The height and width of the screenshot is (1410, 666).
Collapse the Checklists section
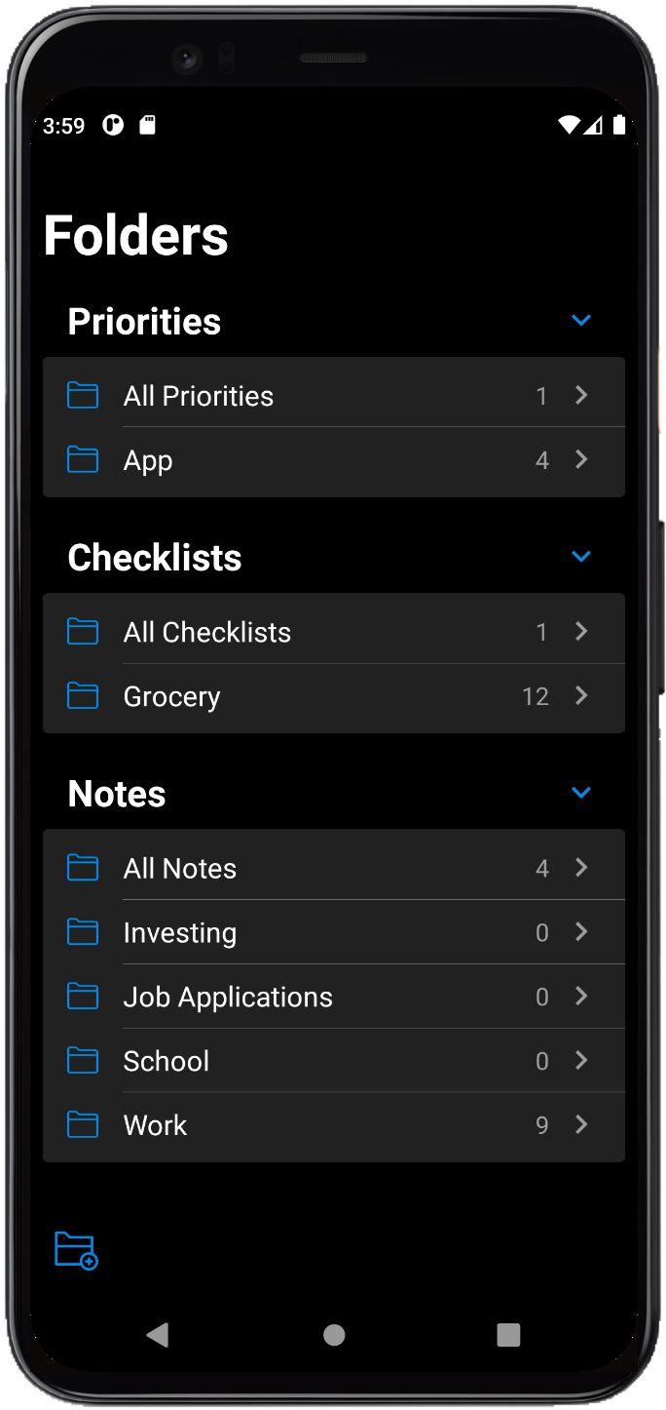tap(581, 557)
